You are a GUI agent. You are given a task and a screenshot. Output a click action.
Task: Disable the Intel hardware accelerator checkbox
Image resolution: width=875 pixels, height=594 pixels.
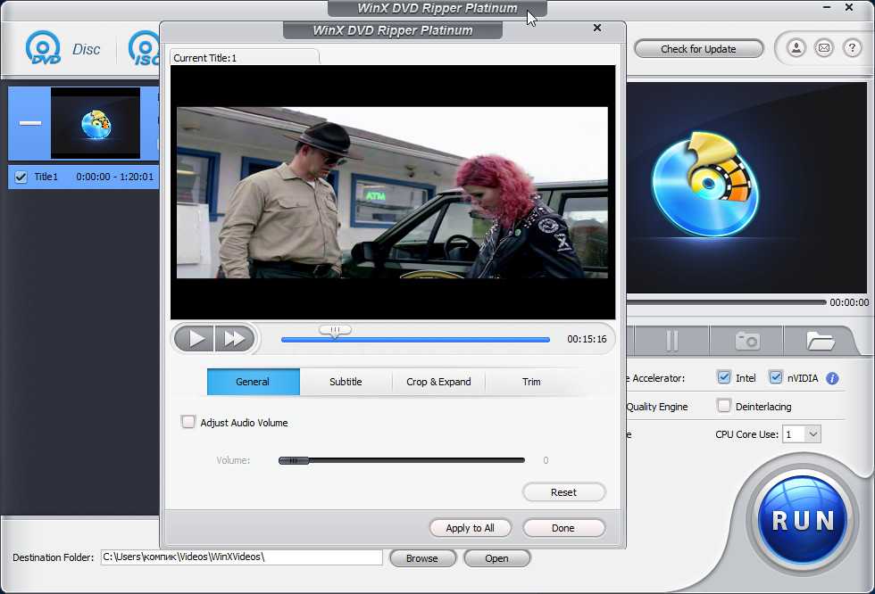coord(724,378)
